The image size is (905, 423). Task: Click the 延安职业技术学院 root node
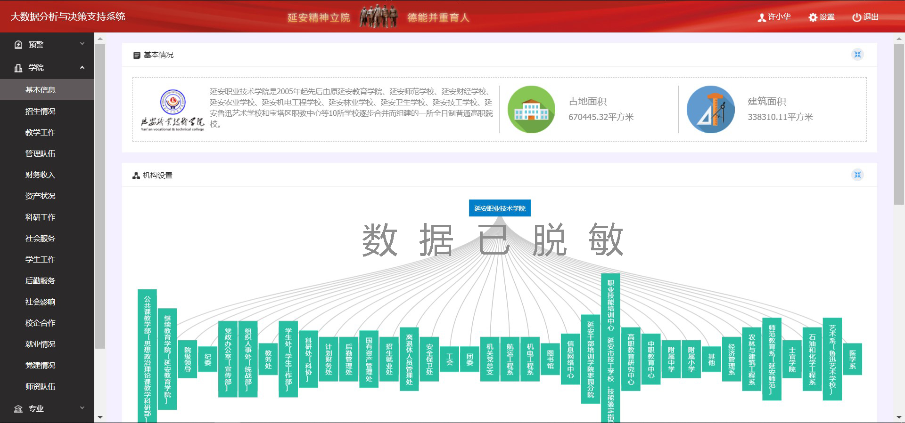(x=500, y=208)
